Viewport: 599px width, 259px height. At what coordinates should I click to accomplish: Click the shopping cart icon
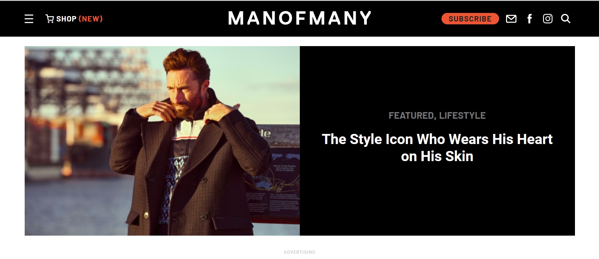click(x=50, y=19)
